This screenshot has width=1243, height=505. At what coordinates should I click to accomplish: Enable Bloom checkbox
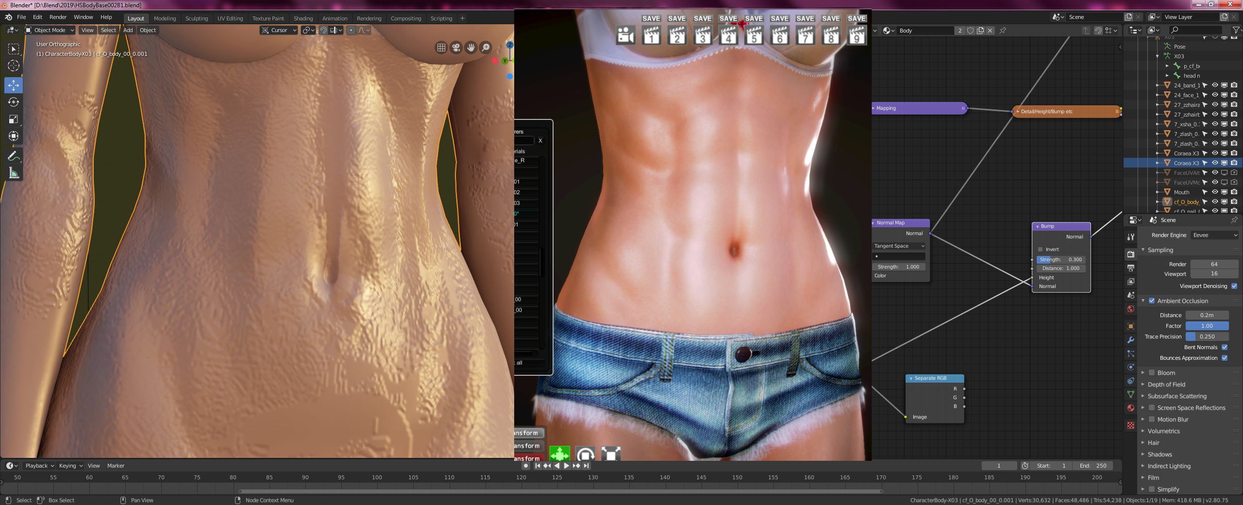1152,372
